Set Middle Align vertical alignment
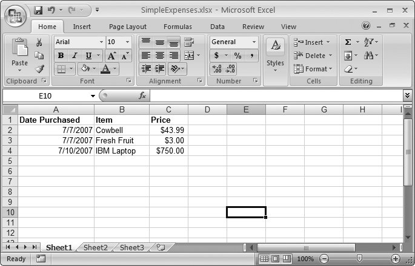Viewport: 415px width, 266px height. point(159,42)
